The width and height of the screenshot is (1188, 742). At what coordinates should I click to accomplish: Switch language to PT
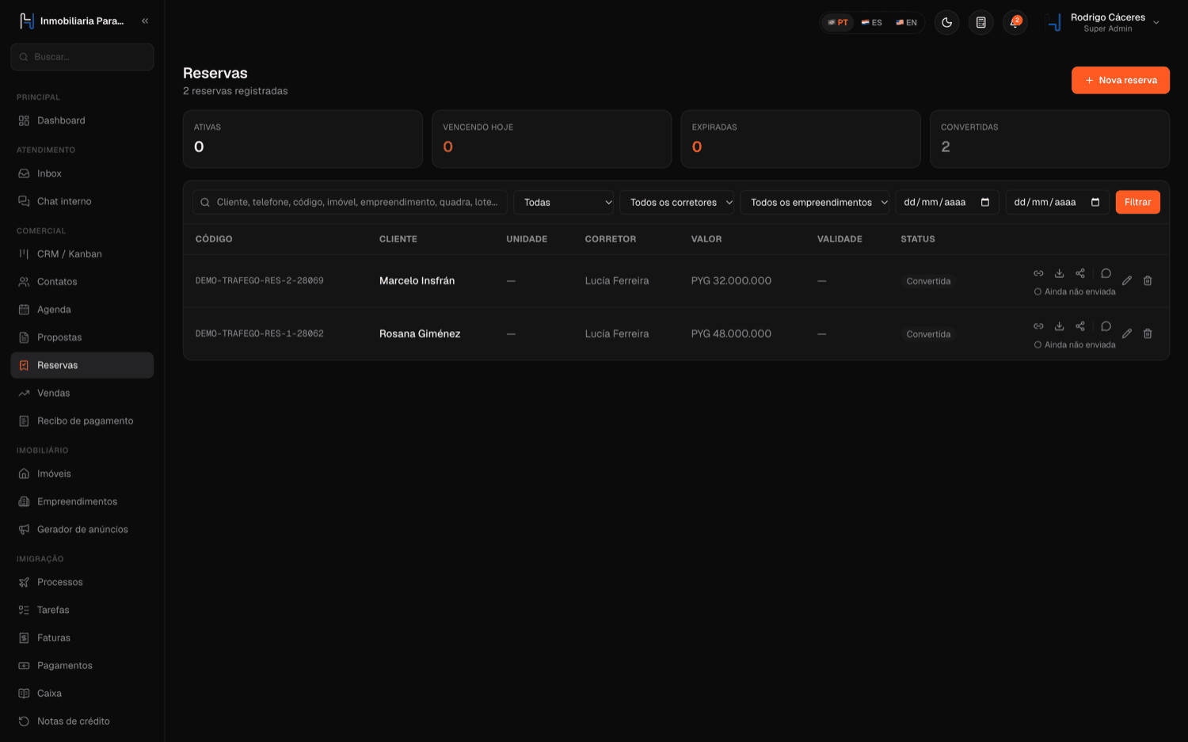pos(838,22)
